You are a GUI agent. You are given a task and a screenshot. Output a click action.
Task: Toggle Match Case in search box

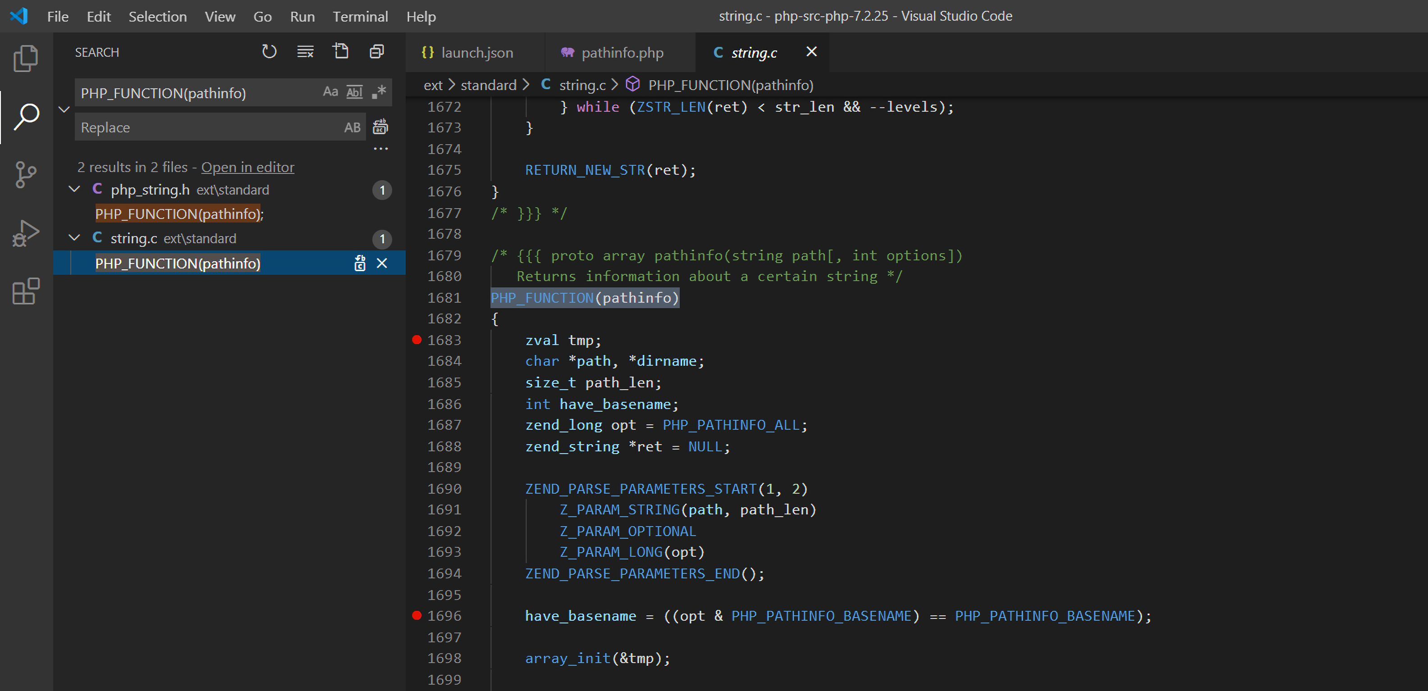[330, 91]
